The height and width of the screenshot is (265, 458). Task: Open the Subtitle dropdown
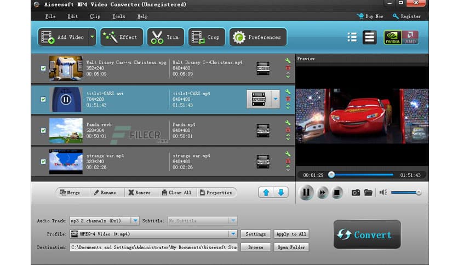coord(202,221)
